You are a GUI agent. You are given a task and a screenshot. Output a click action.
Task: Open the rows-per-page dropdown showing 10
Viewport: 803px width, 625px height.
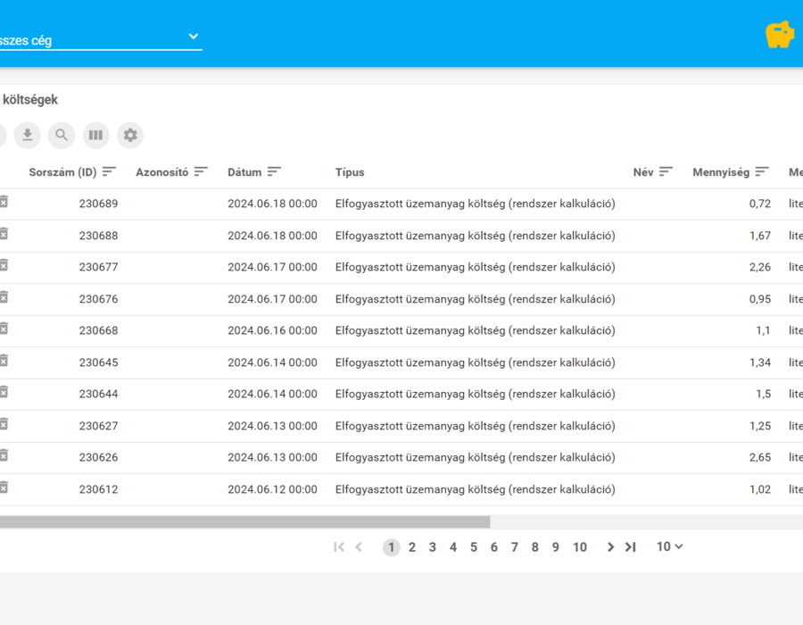(x=669, y=546)
